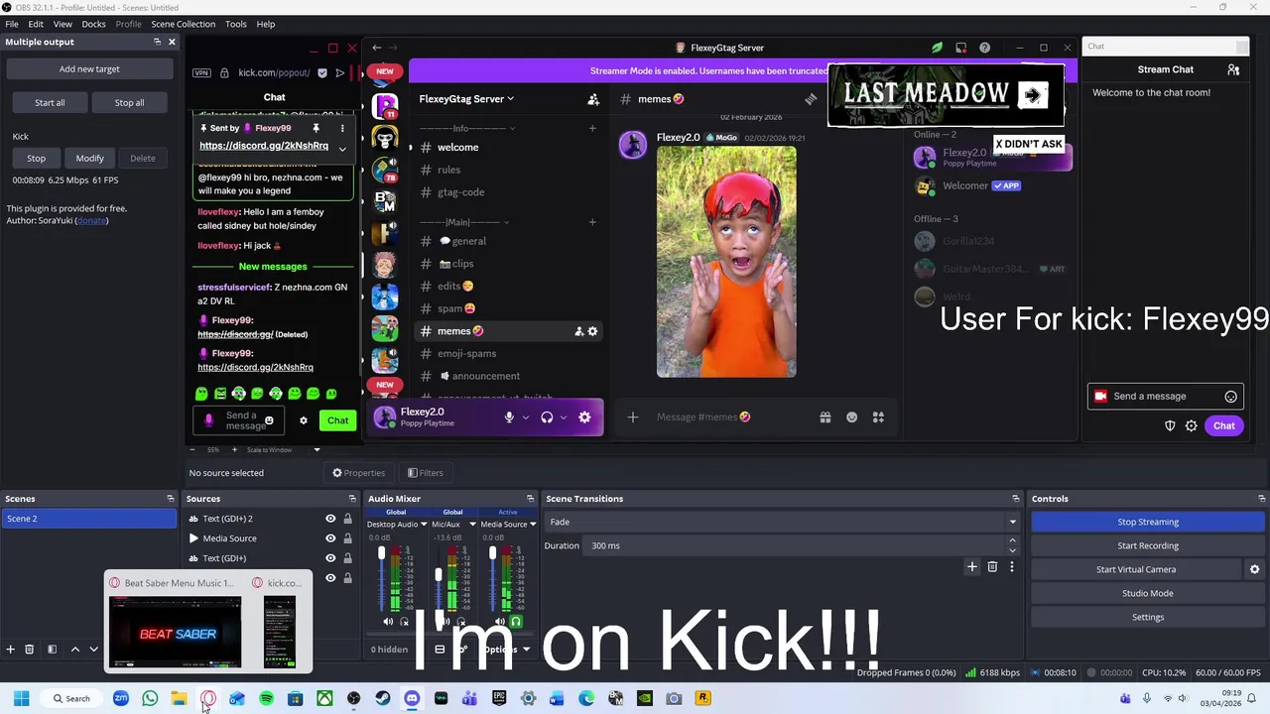Open Windows Start menu
Image resolution: width=1270 pixels, height=714 pixels.
tap(21, 698)
